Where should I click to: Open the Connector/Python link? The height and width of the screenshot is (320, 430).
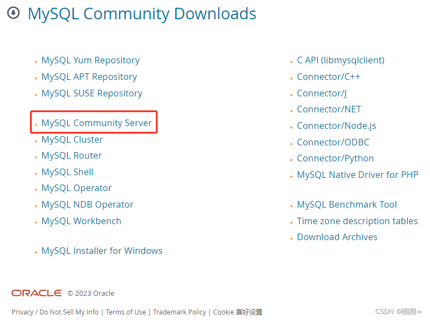coord(336,159)
